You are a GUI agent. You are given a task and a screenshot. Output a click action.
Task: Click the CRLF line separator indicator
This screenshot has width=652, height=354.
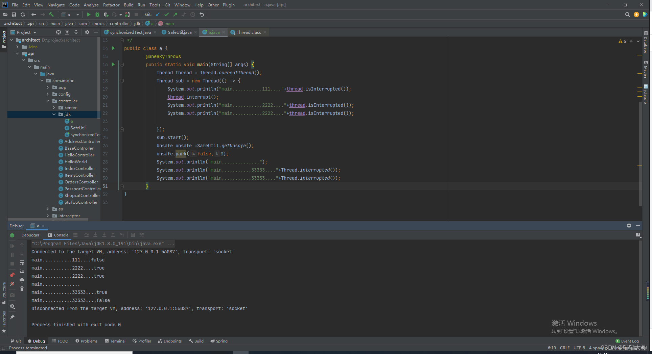coord(565,348)
